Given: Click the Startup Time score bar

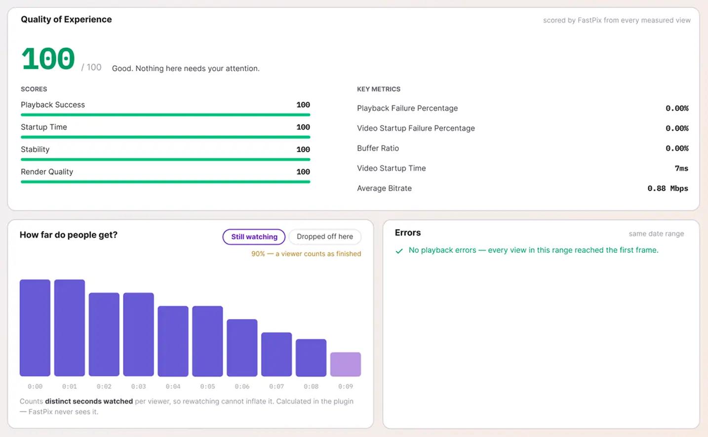Looking at the screenshot, I should coord(165,137).
